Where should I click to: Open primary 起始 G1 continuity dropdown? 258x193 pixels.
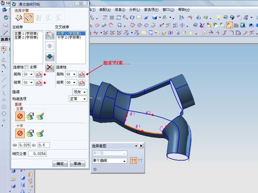[x=28, y=74]
